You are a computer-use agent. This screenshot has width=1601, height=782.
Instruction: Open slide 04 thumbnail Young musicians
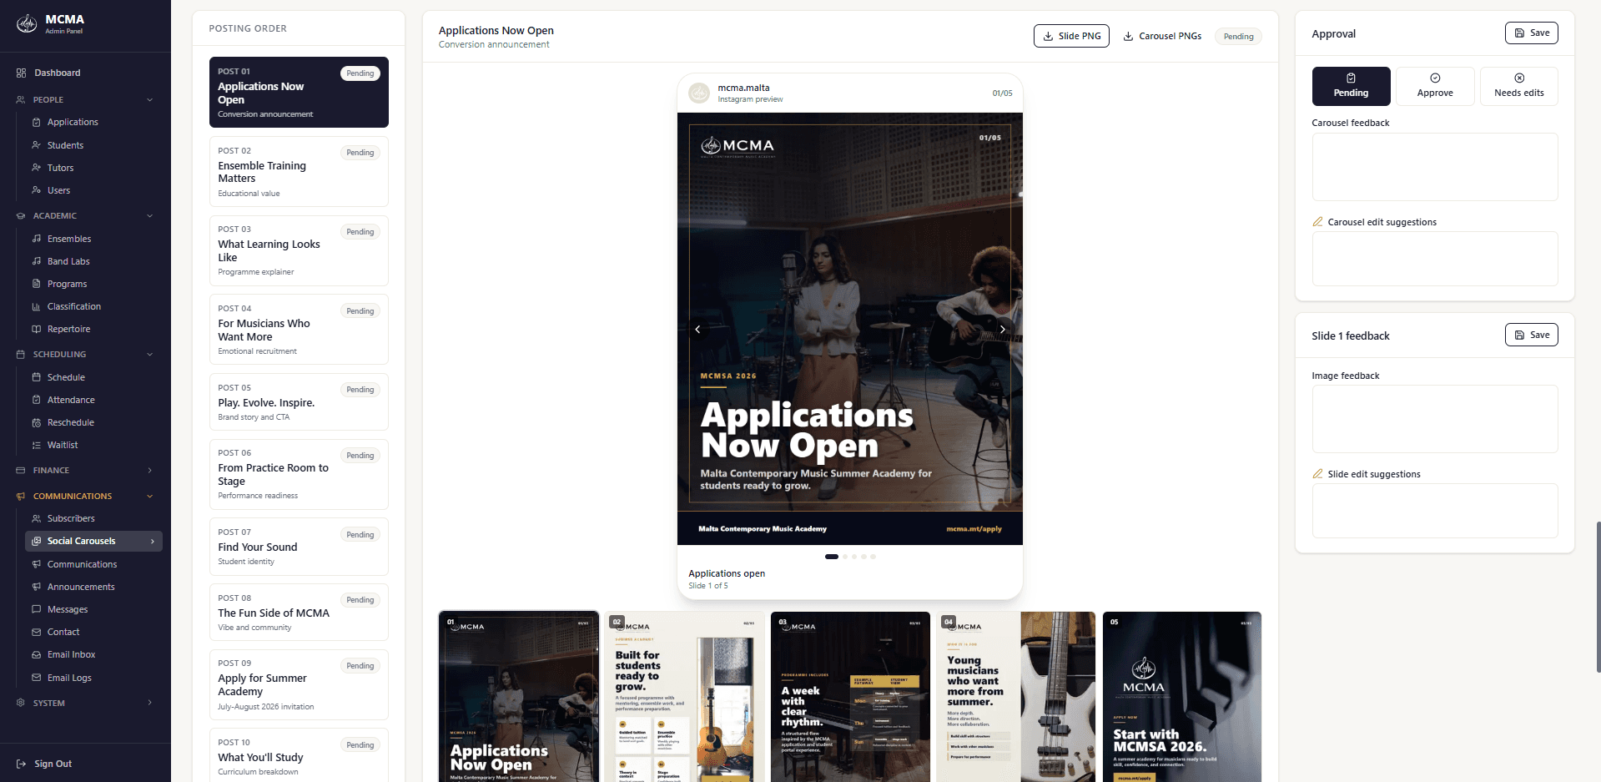[x=1016, y=697]
